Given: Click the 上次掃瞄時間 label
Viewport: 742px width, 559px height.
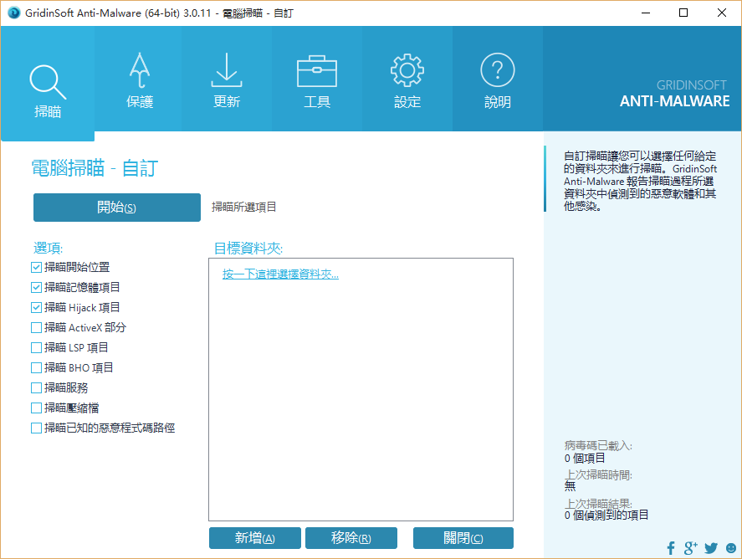Looking at the screenshot, I should (x=598, y=474).
